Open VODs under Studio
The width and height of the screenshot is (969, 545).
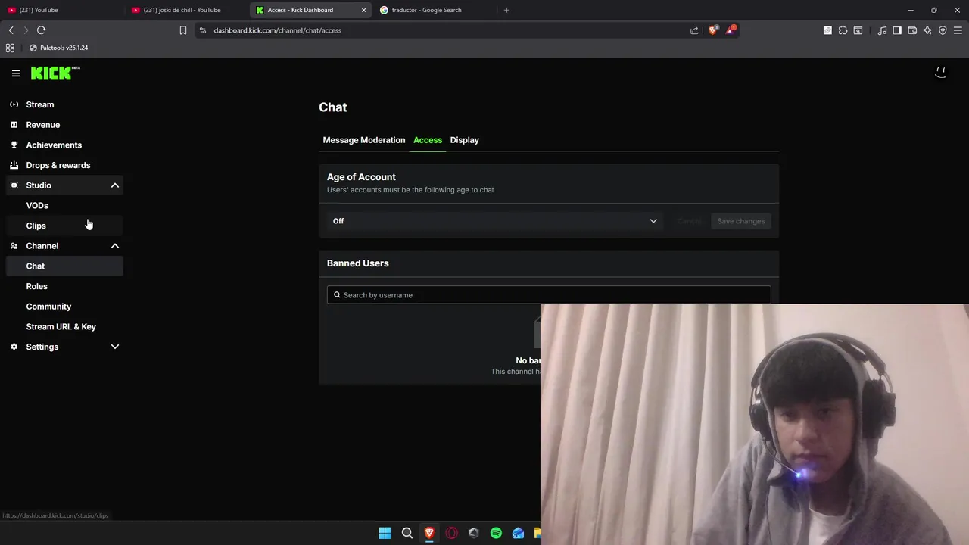point(37,205)
